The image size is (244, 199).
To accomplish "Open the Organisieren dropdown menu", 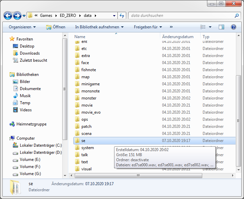I will click(22, 27).
